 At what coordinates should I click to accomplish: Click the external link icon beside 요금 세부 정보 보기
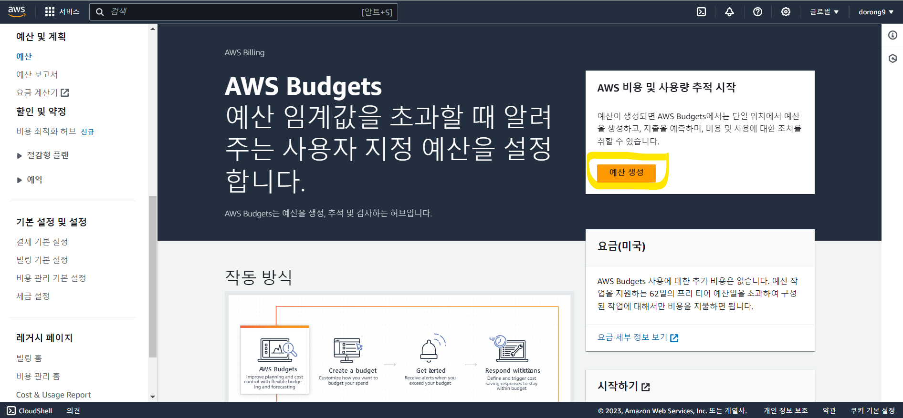pyautogui.click(x=674, y=338)
